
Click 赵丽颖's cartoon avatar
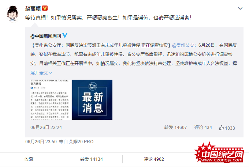(12, 14)
